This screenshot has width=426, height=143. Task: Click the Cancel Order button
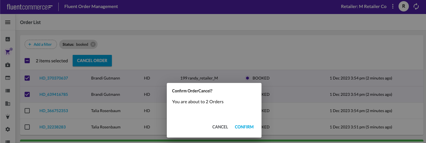(x=92, y=61)
